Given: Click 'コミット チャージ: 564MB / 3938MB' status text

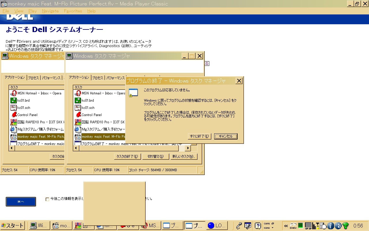Looking at the screenshot, I should click(x=153, y=170).
